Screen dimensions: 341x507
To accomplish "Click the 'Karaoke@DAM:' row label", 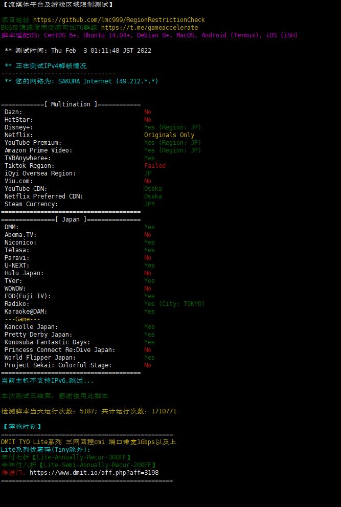I will click(26, 312).
